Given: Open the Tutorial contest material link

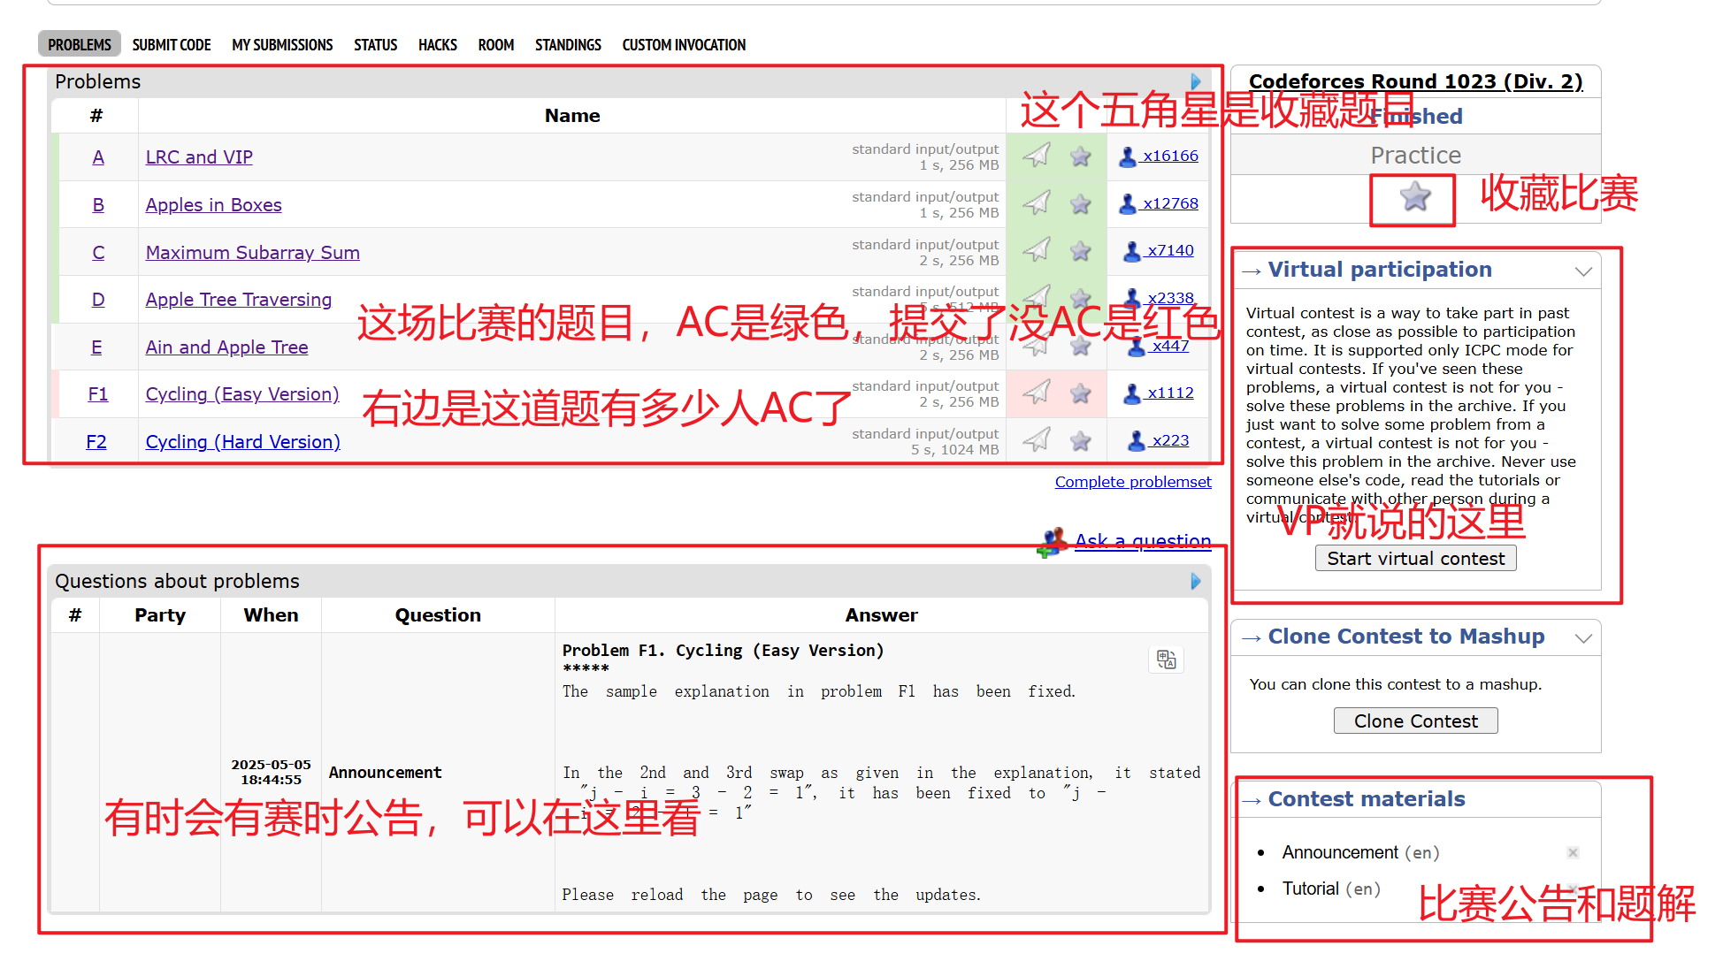Looking at the screenshot, I should coord(1310,889).
